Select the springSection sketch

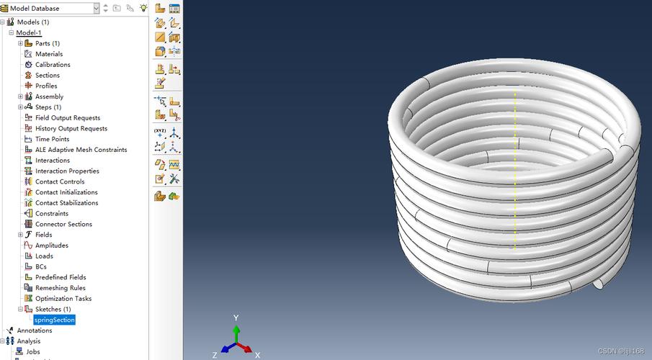(55, 320)
